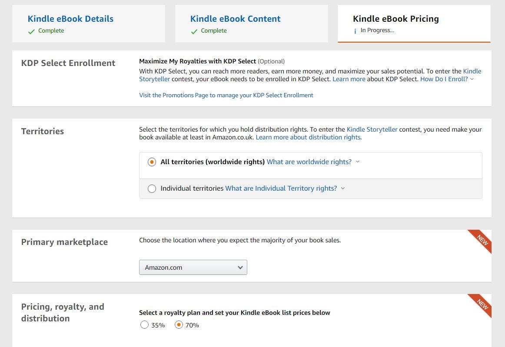Click Learn more about KDP Select
This screenshot has width=505, height=347.
(349, 79)
